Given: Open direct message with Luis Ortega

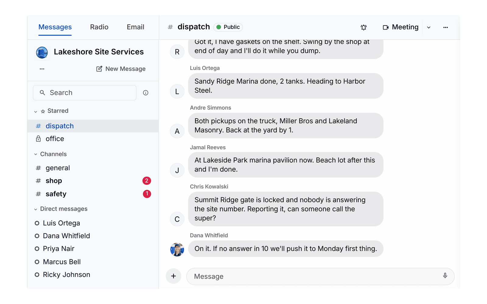Looking at the screenshot, I should [93, 223].
